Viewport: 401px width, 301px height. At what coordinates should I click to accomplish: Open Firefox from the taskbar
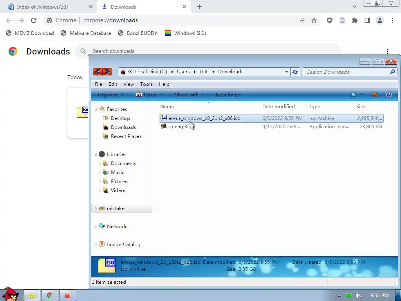pos(67,296)
